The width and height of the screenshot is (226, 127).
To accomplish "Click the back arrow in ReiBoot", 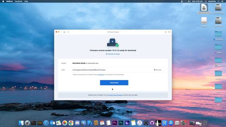I will coord(68,32).
